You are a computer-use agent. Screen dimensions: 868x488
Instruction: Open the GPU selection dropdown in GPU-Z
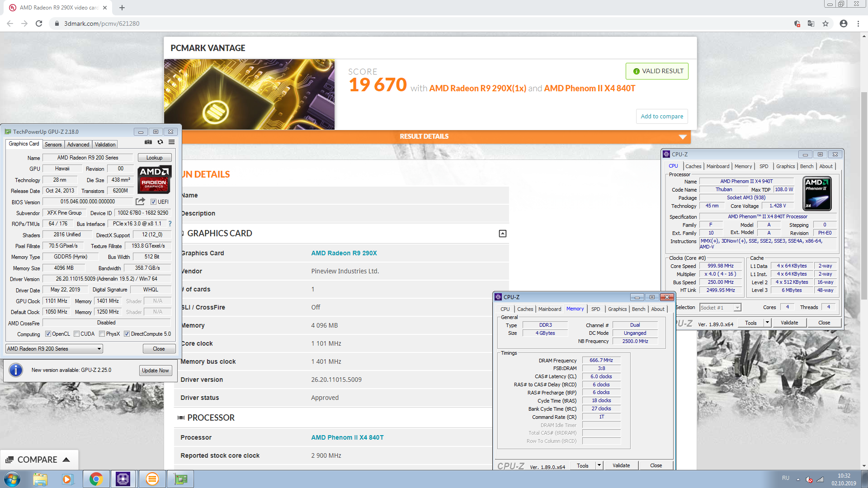(54, 349)
